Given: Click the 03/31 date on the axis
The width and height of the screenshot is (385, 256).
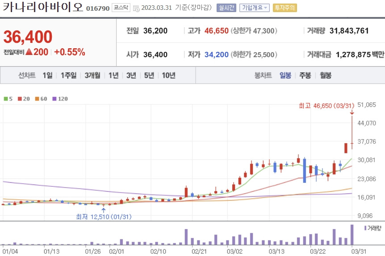Looking at the screenshot, I should [359, 252].
